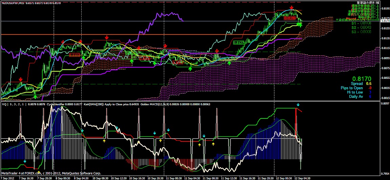This screenshot has height=180, width=390.
Task: Click the 11 Sep 16:30 time axis label
Action: point(248,178)
